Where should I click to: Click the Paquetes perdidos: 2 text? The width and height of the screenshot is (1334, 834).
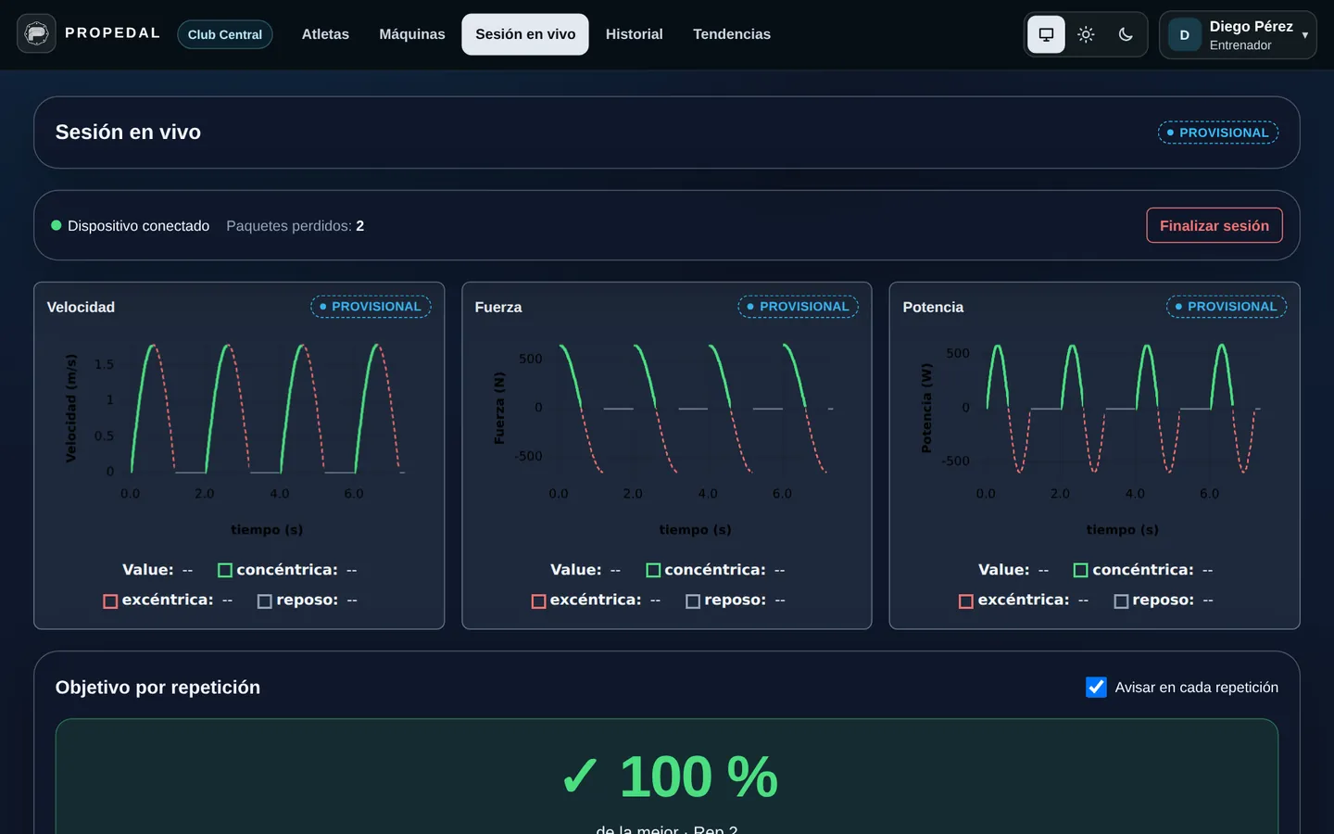click(x=295, y=226)
